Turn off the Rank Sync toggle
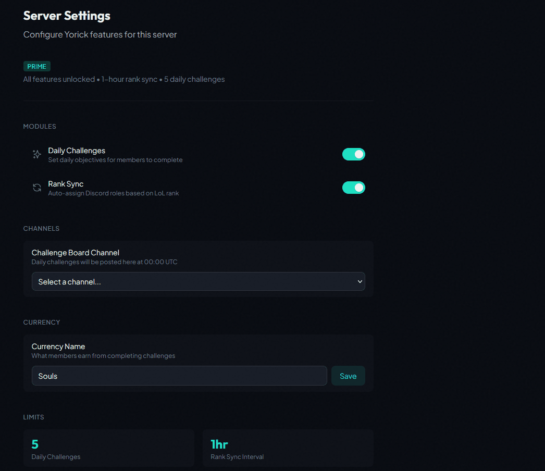The image size is (545, 471). 354,188
